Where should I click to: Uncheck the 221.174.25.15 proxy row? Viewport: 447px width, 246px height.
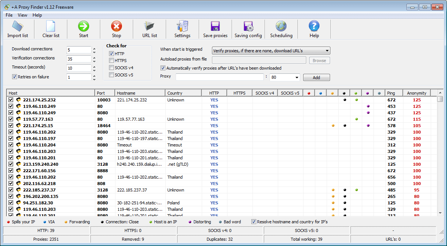[x=11, y=125]
